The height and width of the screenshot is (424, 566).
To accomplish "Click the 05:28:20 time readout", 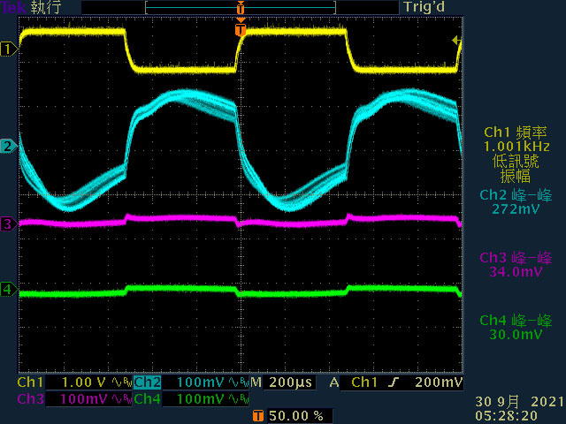I will pos(506,415).
